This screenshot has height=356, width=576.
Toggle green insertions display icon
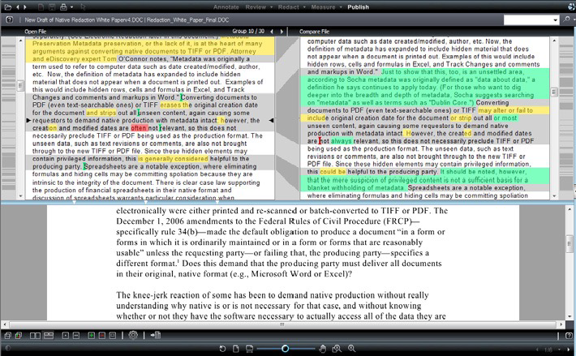[x=92, y=335]
